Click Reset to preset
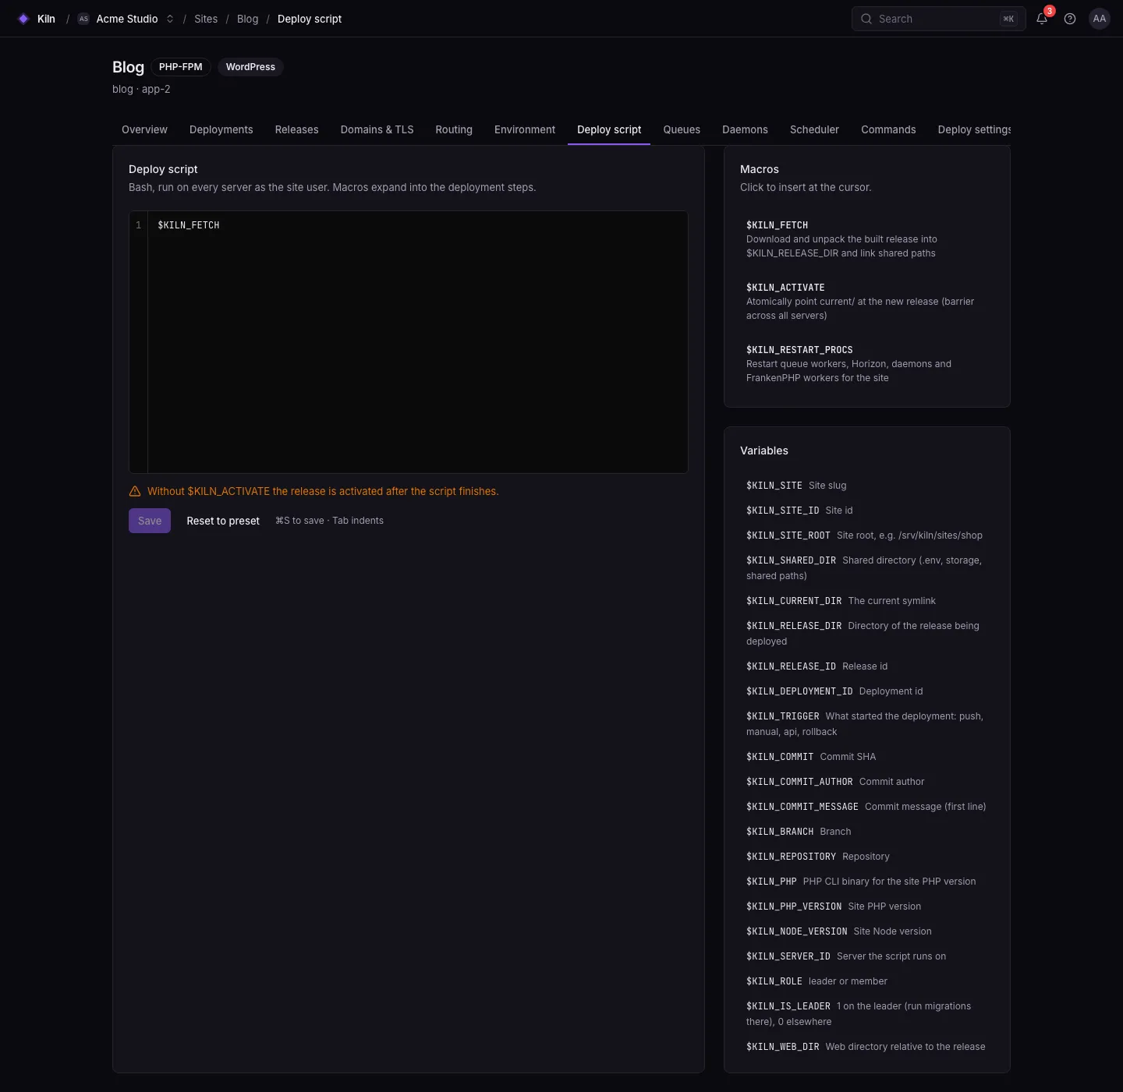Screen dimensions: 1123x1092 coord(223,521)
